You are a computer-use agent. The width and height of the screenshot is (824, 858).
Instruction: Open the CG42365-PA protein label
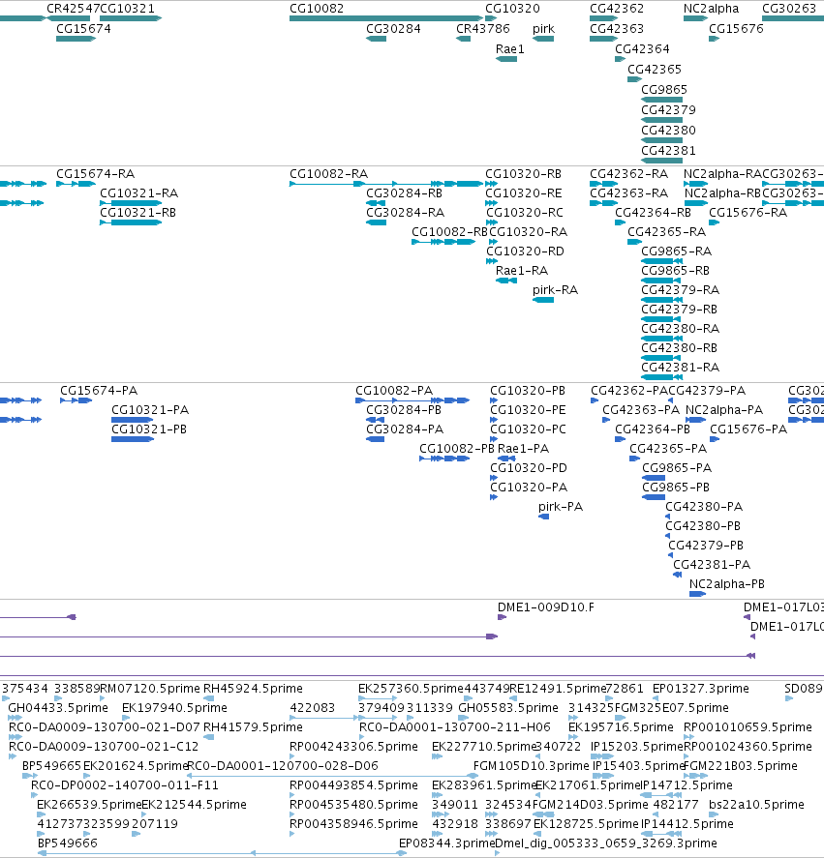click(x=668, y=449)
